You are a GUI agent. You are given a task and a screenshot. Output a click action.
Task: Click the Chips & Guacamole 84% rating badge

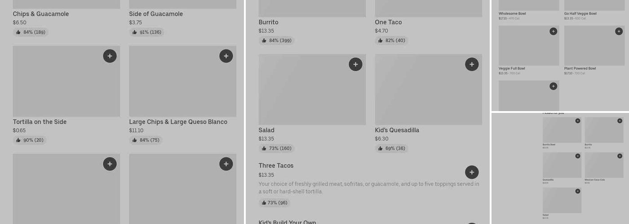coord(31,32)
